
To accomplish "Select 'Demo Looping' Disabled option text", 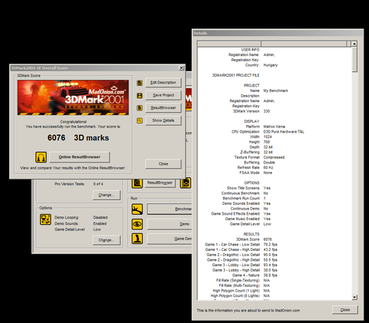I will point(81,217).
